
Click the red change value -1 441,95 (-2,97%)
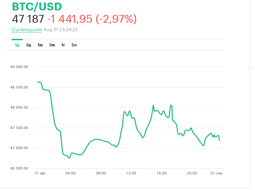(x=92, y=19)
